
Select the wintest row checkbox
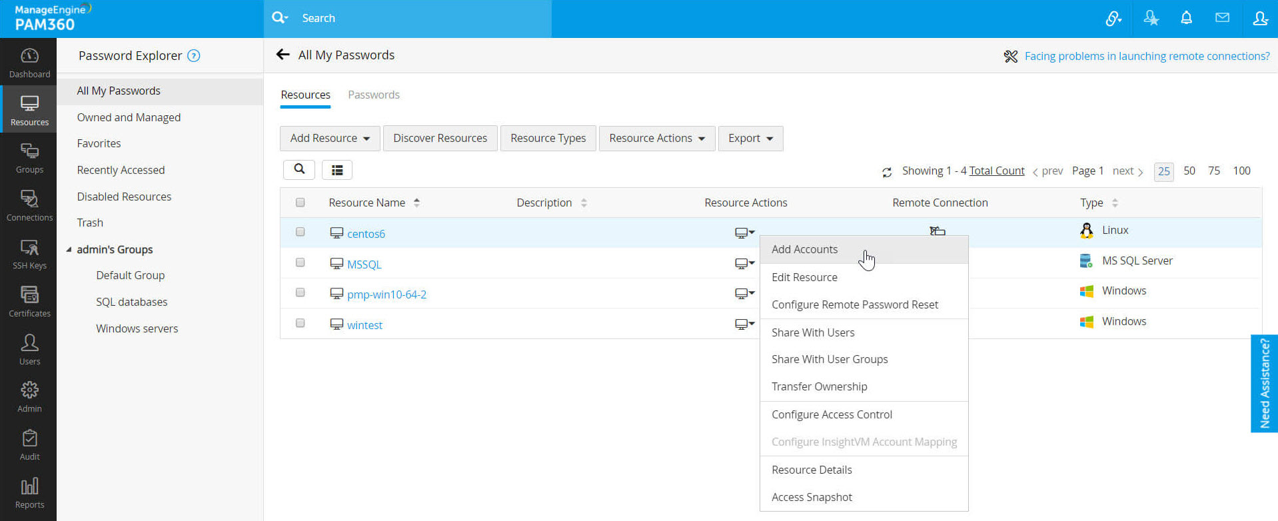point(301,323)
